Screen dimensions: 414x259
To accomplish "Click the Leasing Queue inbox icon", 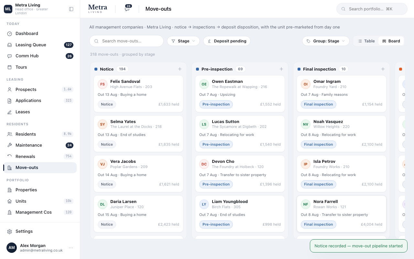I will pos(9,45).
